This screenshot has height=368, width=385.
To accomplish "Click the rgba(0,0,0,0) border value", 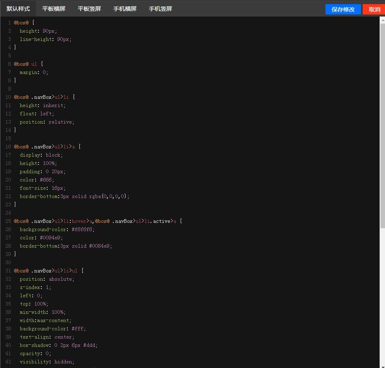I will tap(109, 196).
